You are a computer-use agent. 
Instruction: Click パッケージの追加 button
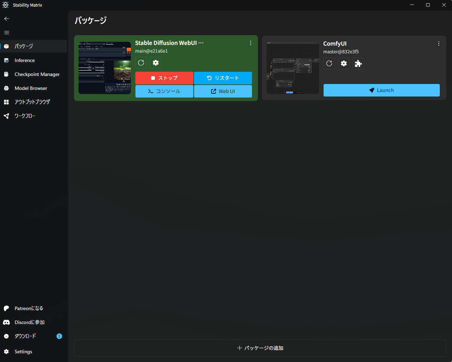pyautogui.click(x=260, y=348)
